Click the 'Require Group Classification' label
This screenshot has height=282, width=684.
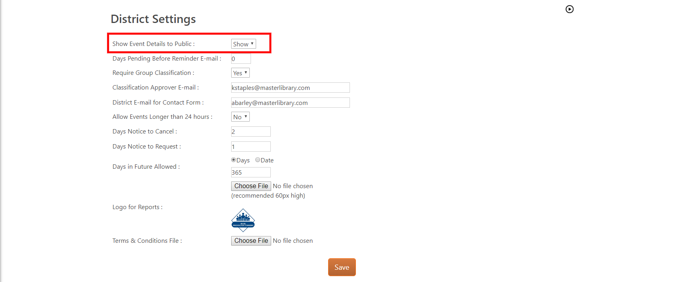(x=153, y=73)
